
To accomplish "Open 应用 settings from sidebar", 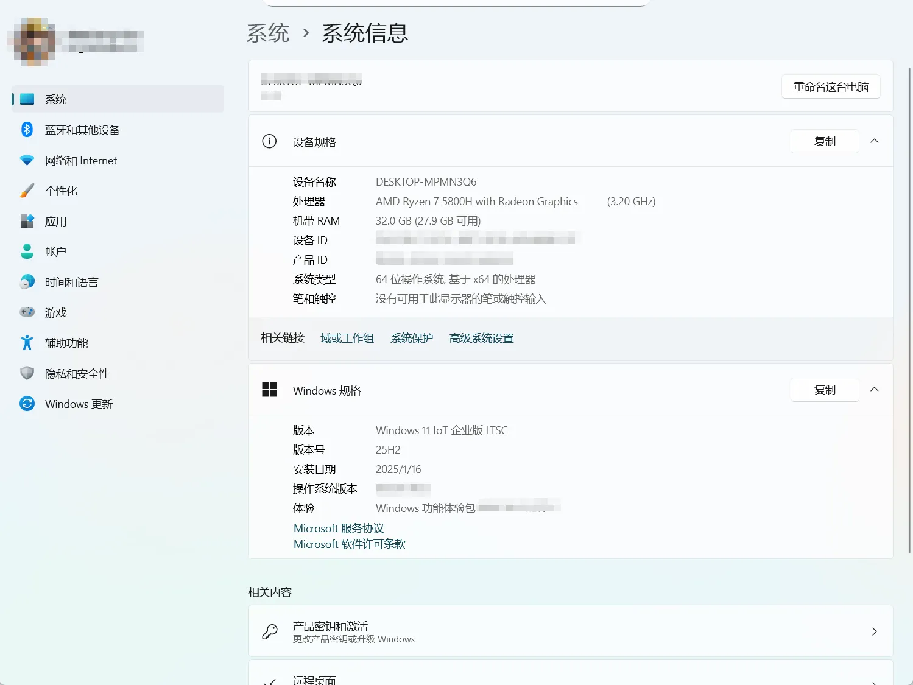I will click(55, 221).
